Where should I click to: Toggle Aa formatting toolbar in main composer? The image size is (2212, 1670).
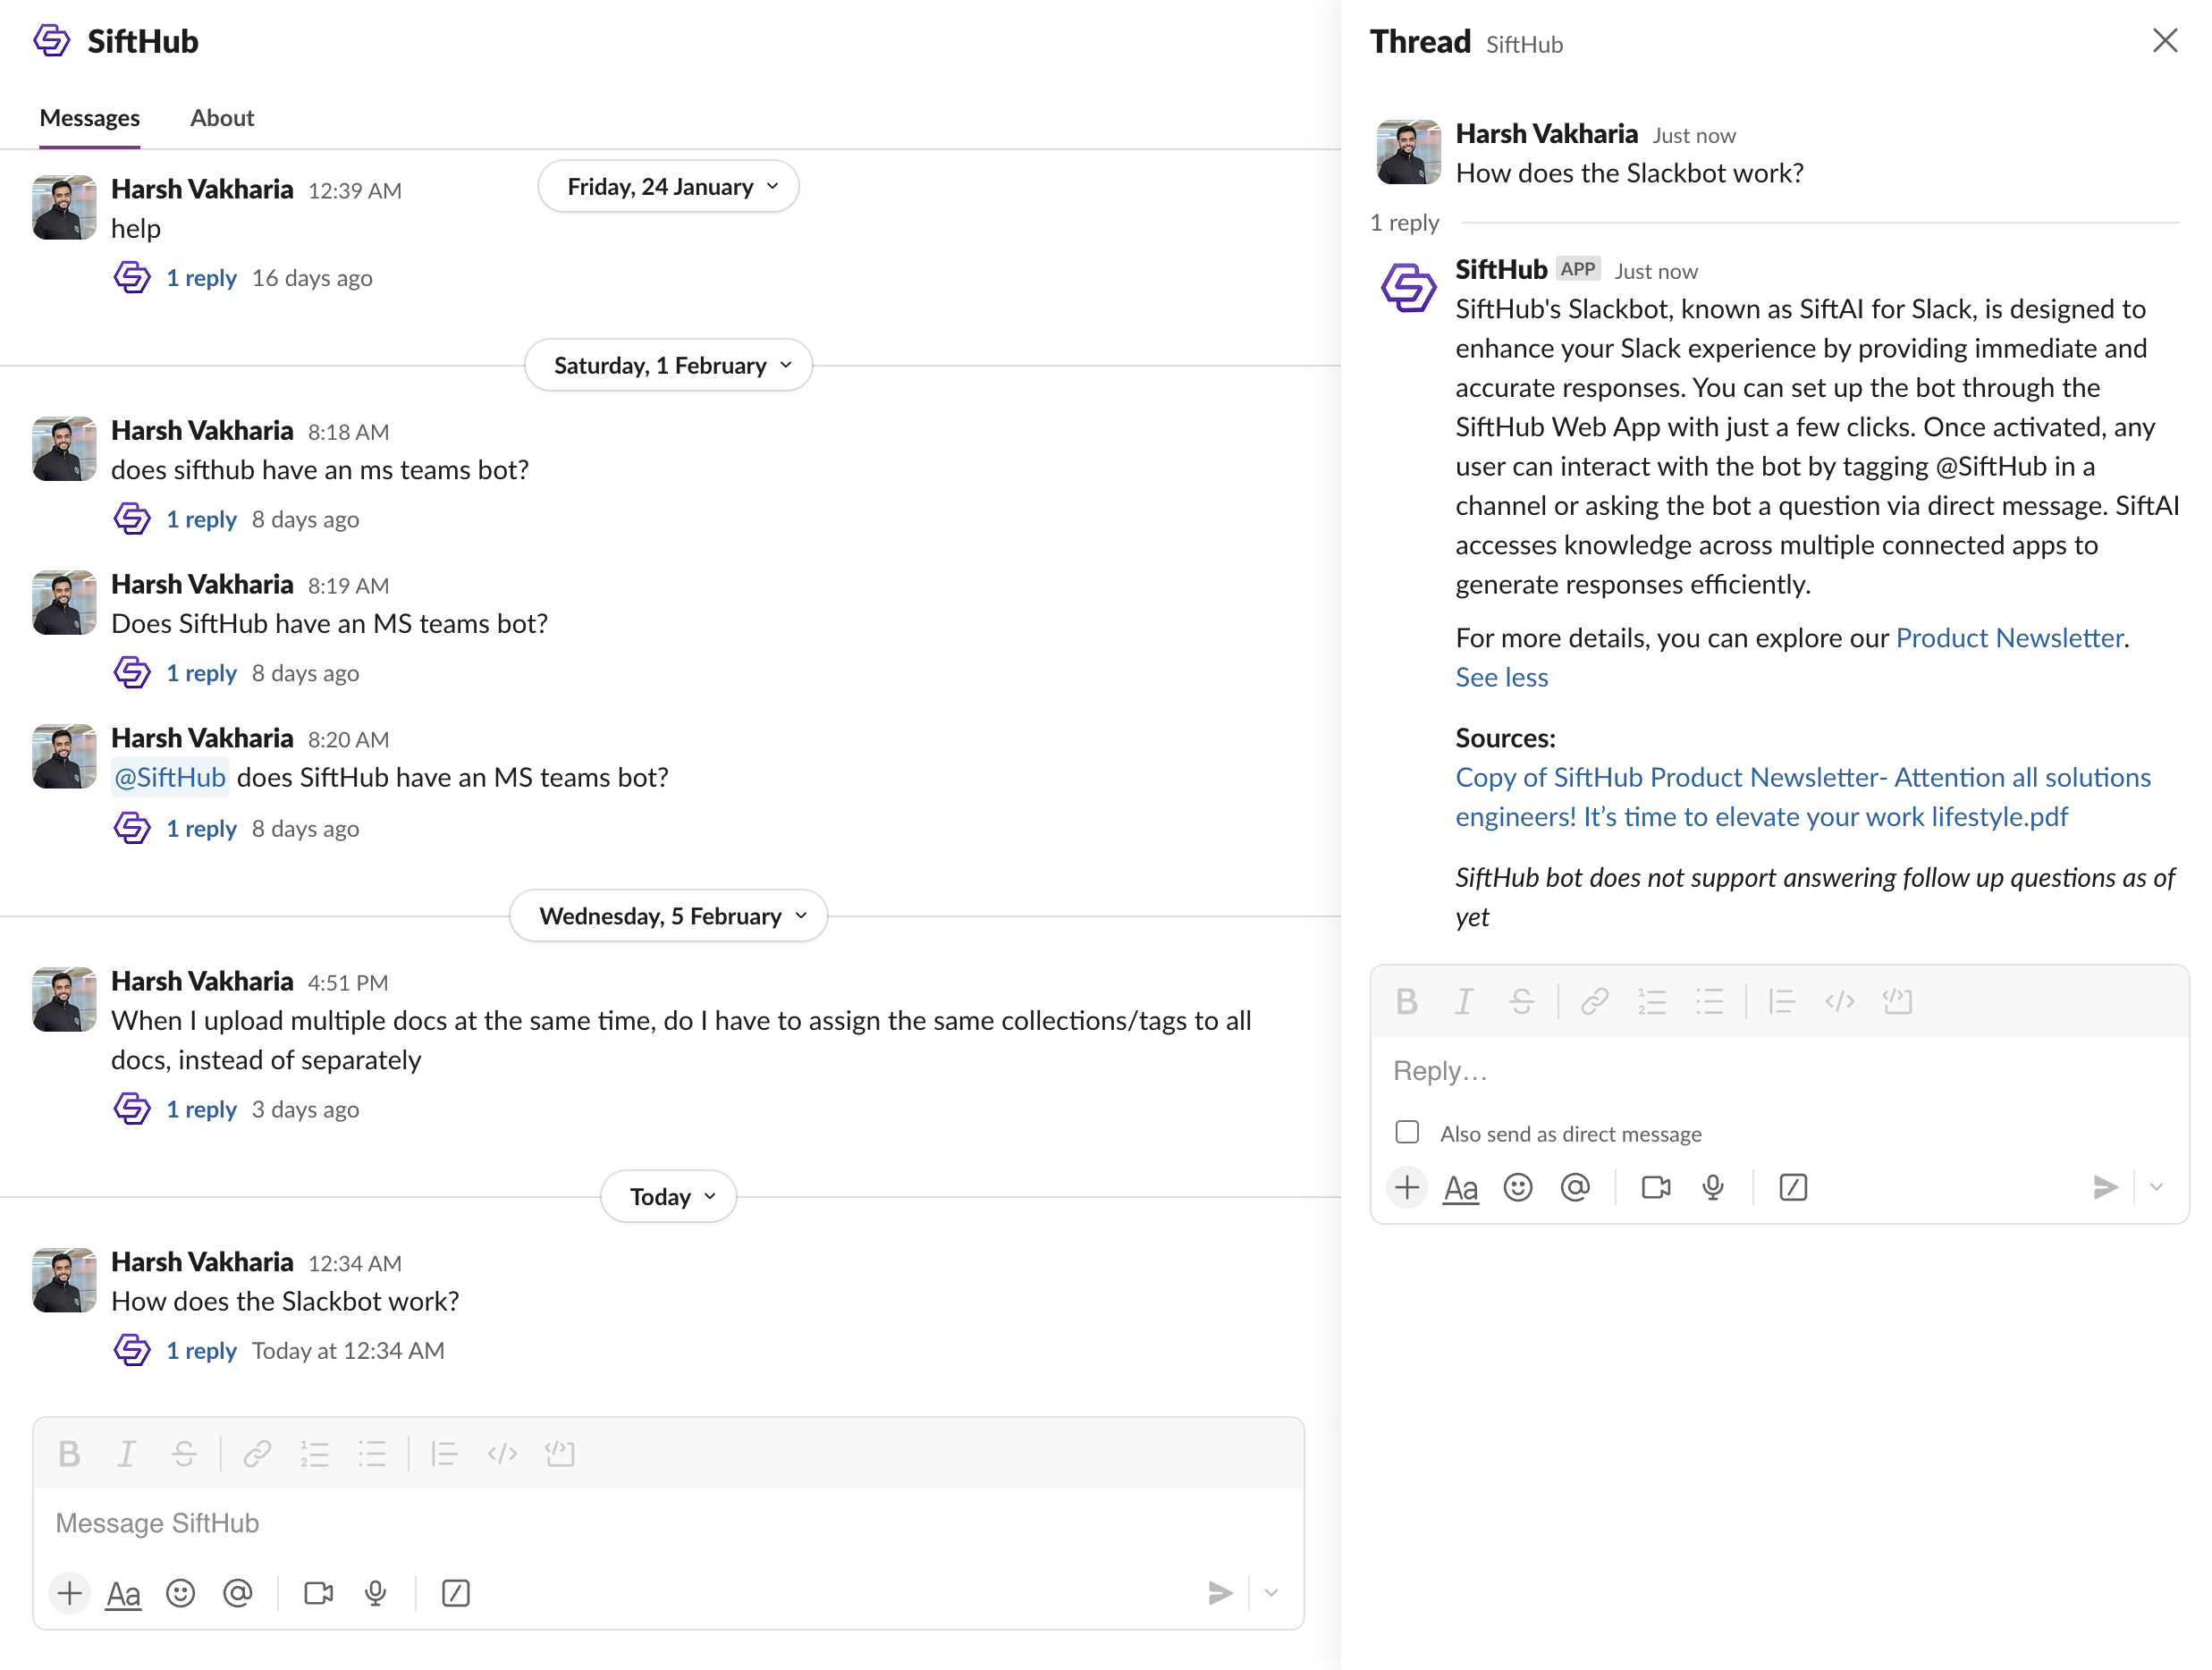(123, 1594)
